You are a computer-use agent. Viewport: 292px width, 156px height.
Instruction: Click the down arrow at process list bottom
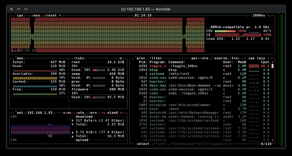[x=272, y=140]
